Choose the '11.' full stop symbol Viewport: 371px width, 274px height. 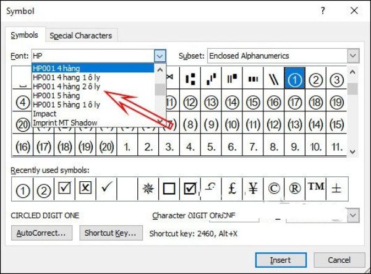(x=336, y=147)
